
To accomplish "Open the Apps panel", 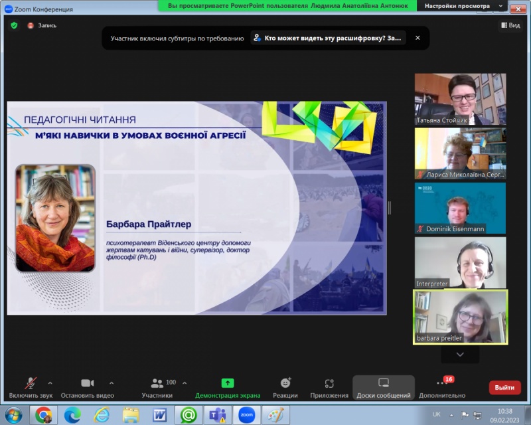I will (329, 388).
